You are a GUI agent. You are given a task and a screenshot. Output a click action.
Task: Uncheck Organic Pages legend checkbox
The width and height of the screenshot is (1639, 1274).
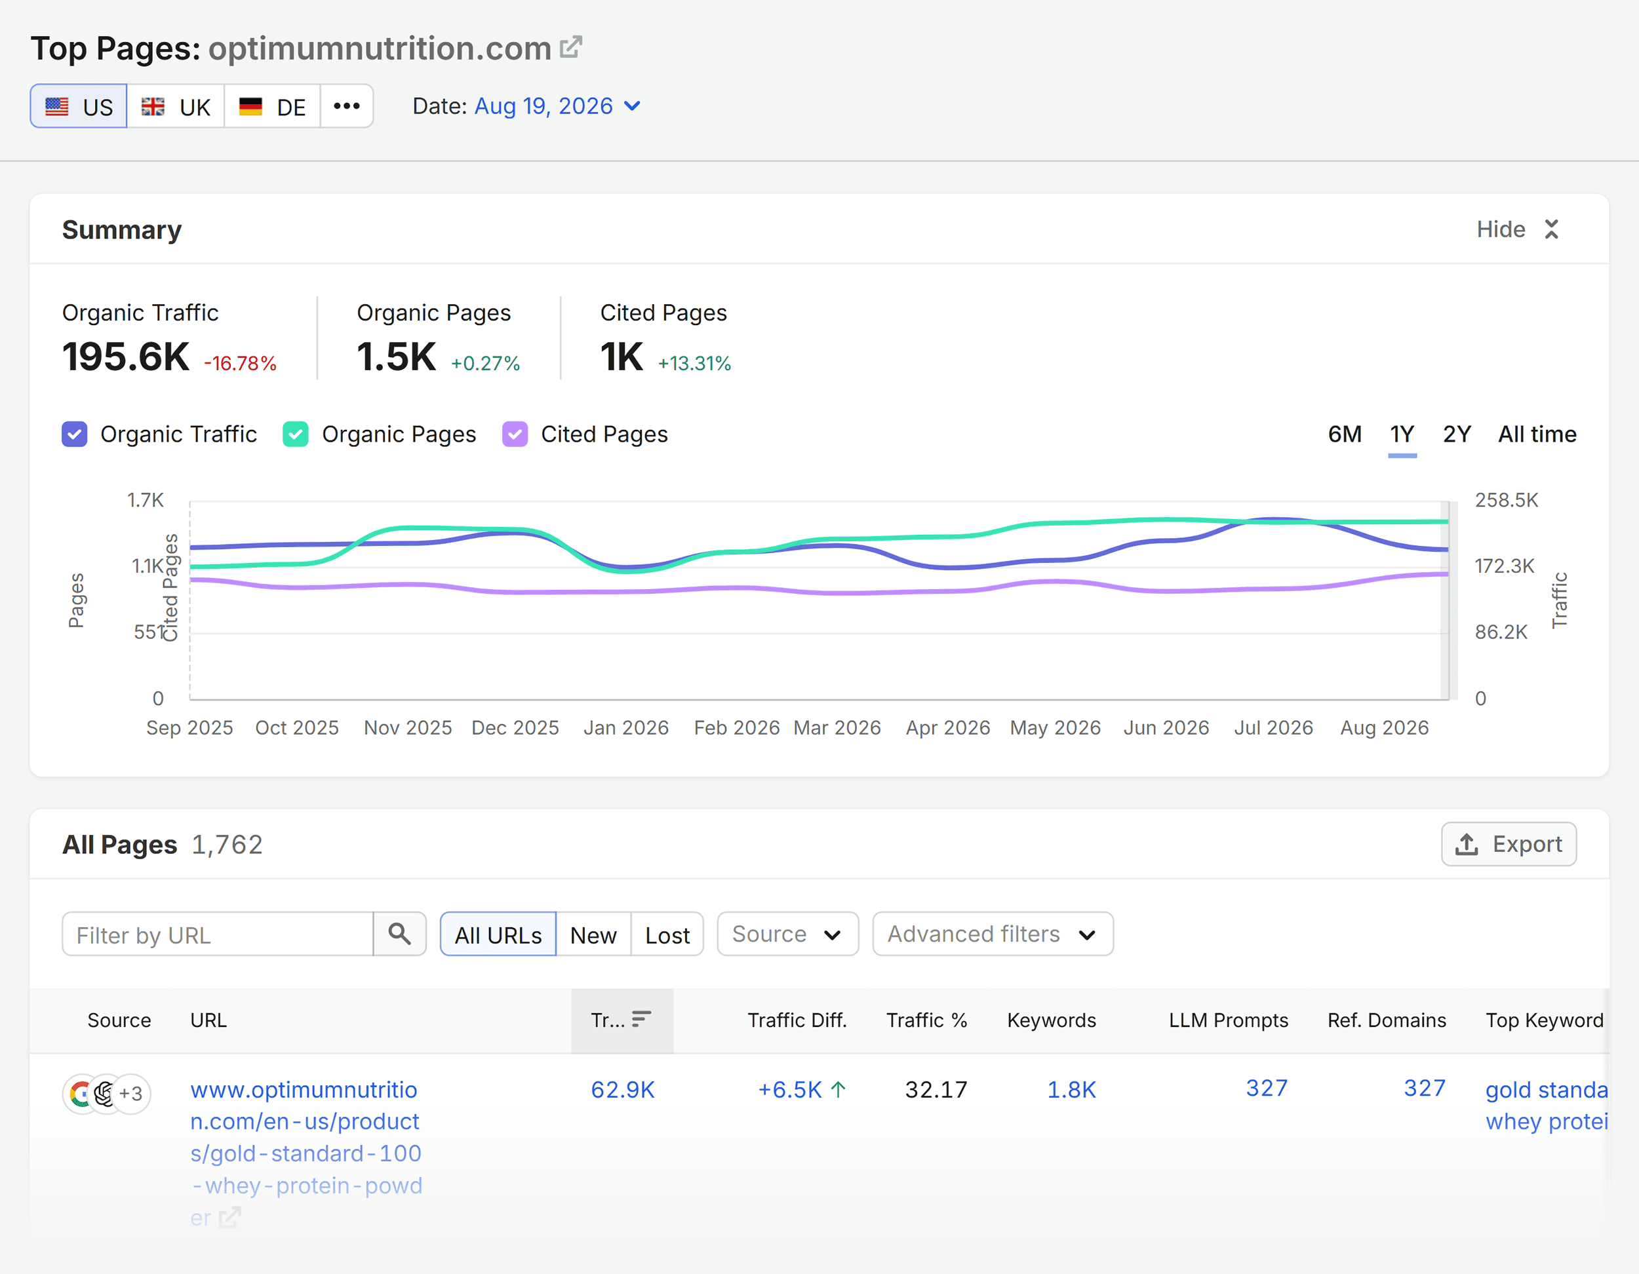(x=296, y=434)
